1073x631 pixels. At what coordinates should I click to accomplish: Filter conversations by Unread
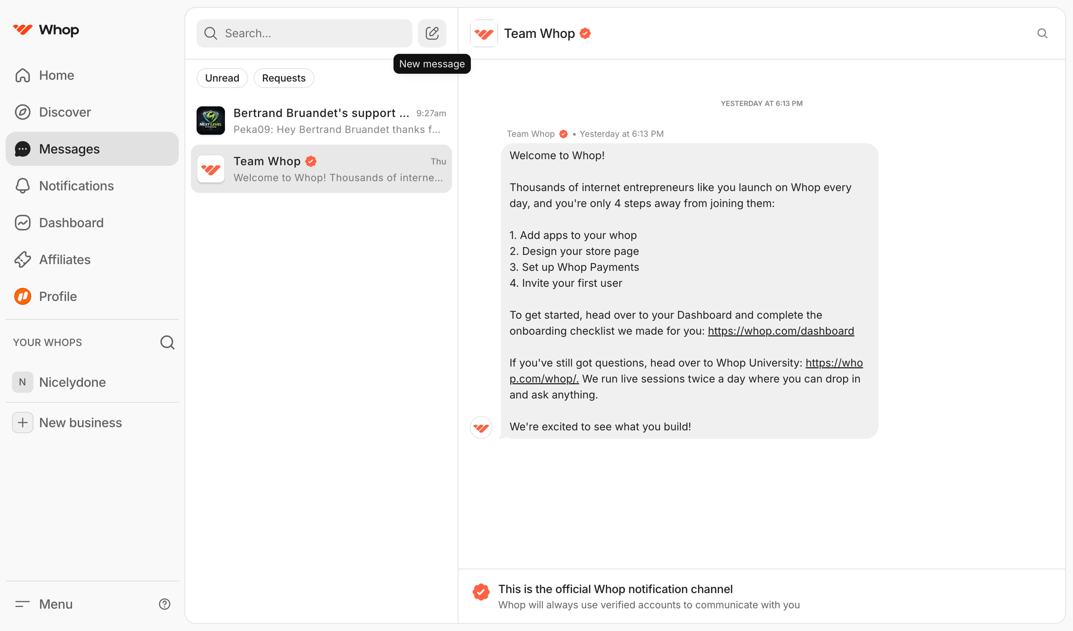(x=222, y=78)
